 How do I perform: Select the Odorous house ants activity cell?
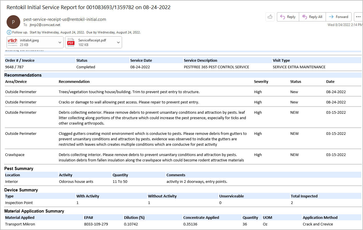click(x=76, y=181)
